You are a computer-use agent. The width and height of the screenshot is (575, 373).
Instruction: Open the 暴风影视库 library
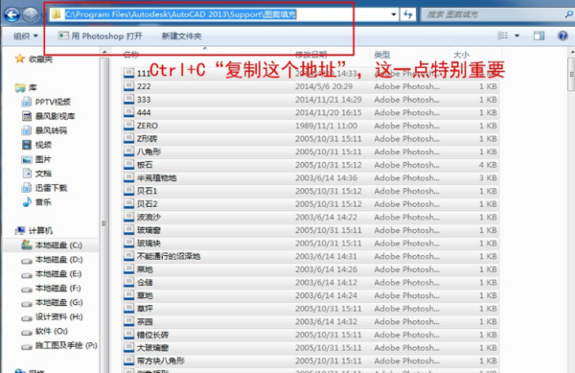tap(49, 116)
